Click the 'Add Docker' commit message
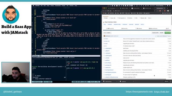The height and width of the screenshot is (96, 172). pyautogui.click(x=126, y=49)
